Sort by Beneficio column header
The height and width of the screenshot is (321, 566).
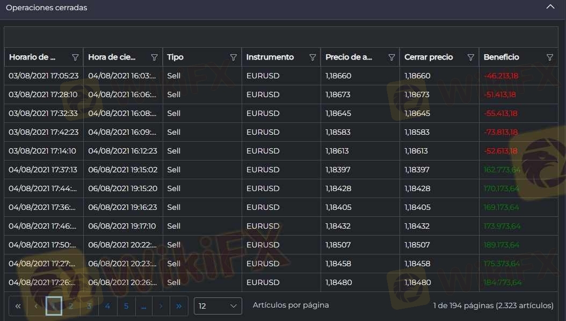[x=501, y=57]
